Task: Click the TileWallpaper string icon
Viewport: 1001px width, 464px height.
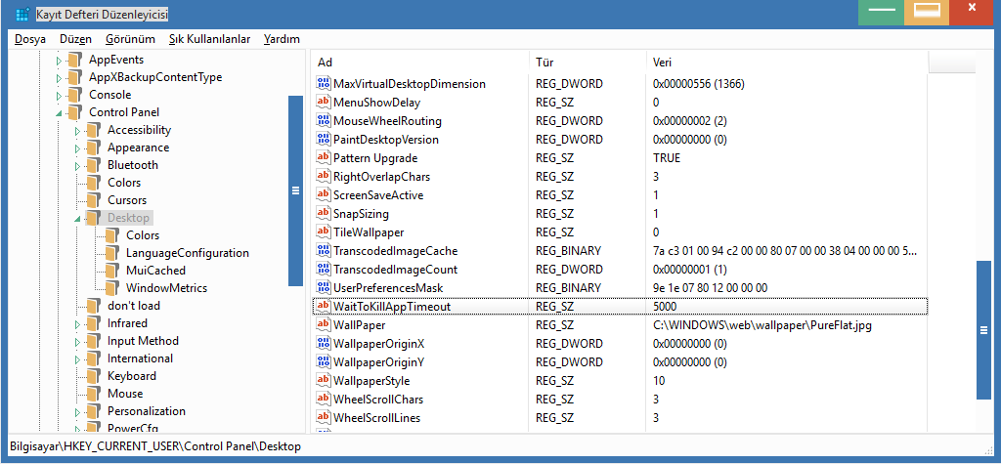Action: [x=324, y=232]
